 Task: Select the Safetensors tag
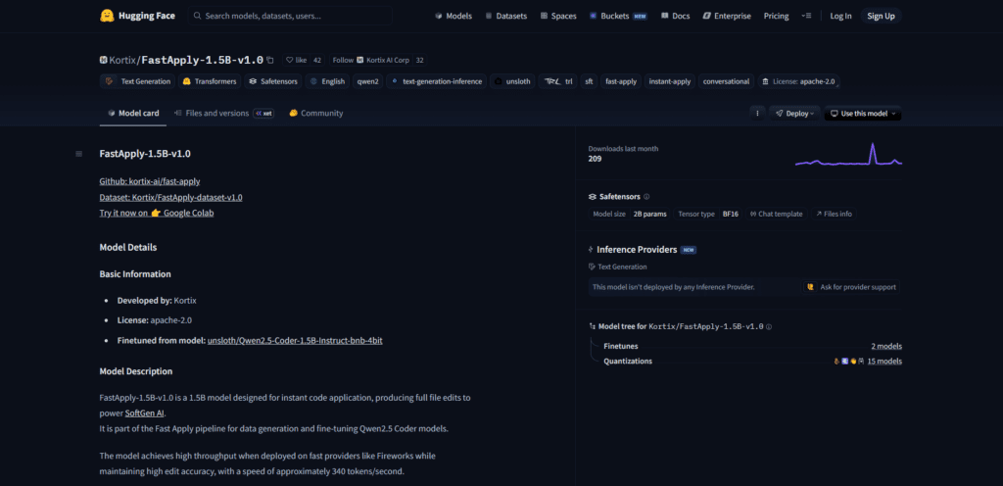tap(273, 81)
